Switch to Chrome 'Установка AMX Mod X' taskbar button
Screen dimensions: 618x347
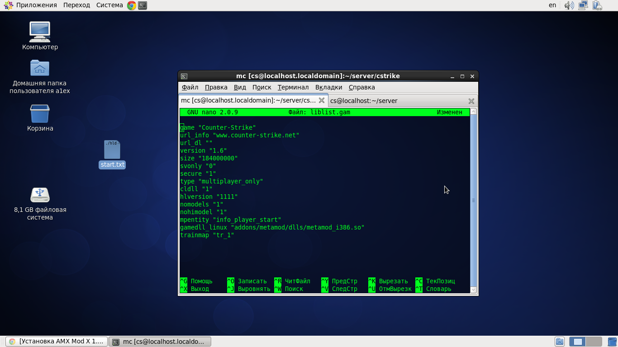57,342
